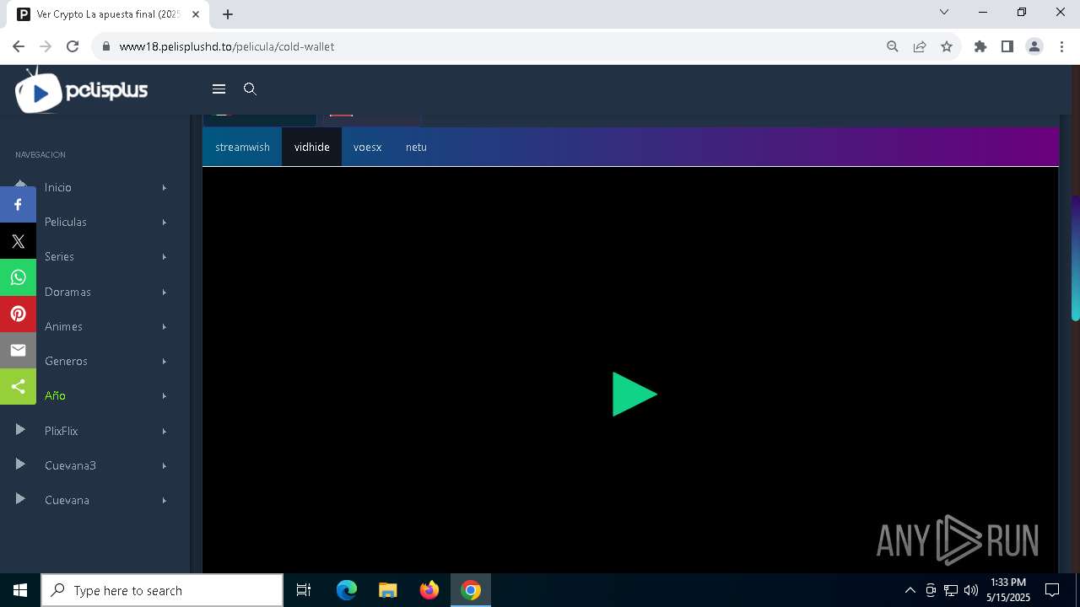Expand the PlixFlix submenu arrow
1080x607 pixels.
[x=165, y=431]
